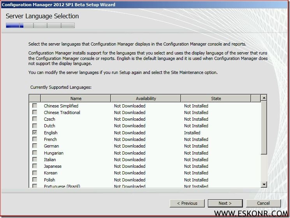
Task: Click the language list scroll up arrow
Action: (264, 98)
